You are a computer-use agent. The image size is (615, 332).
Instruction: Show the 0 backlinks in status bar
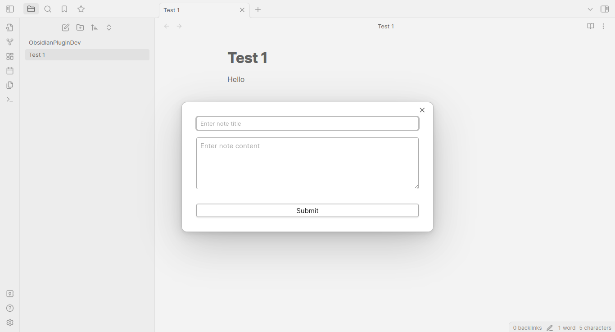(527, 327)
